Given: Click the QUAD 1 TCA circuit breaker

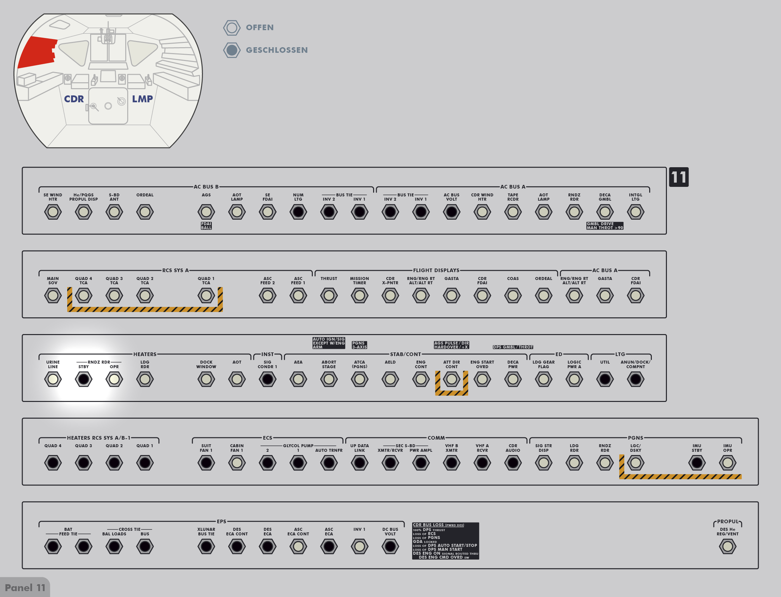Looking at the screenshot, I should point(206,295).
